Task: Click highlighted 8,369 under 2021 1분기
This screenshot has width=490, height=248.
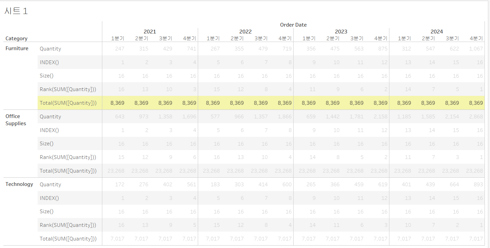Action: (117, 103)
